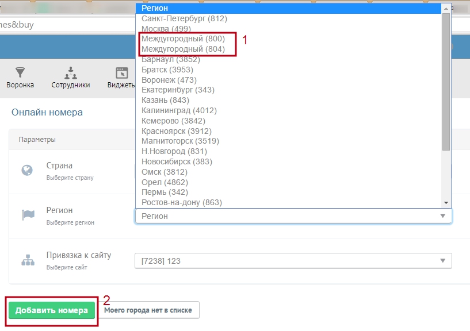Viewport: 470px width, 331px height.
Task: Choose Орел (4862) region
Action: 289,182
